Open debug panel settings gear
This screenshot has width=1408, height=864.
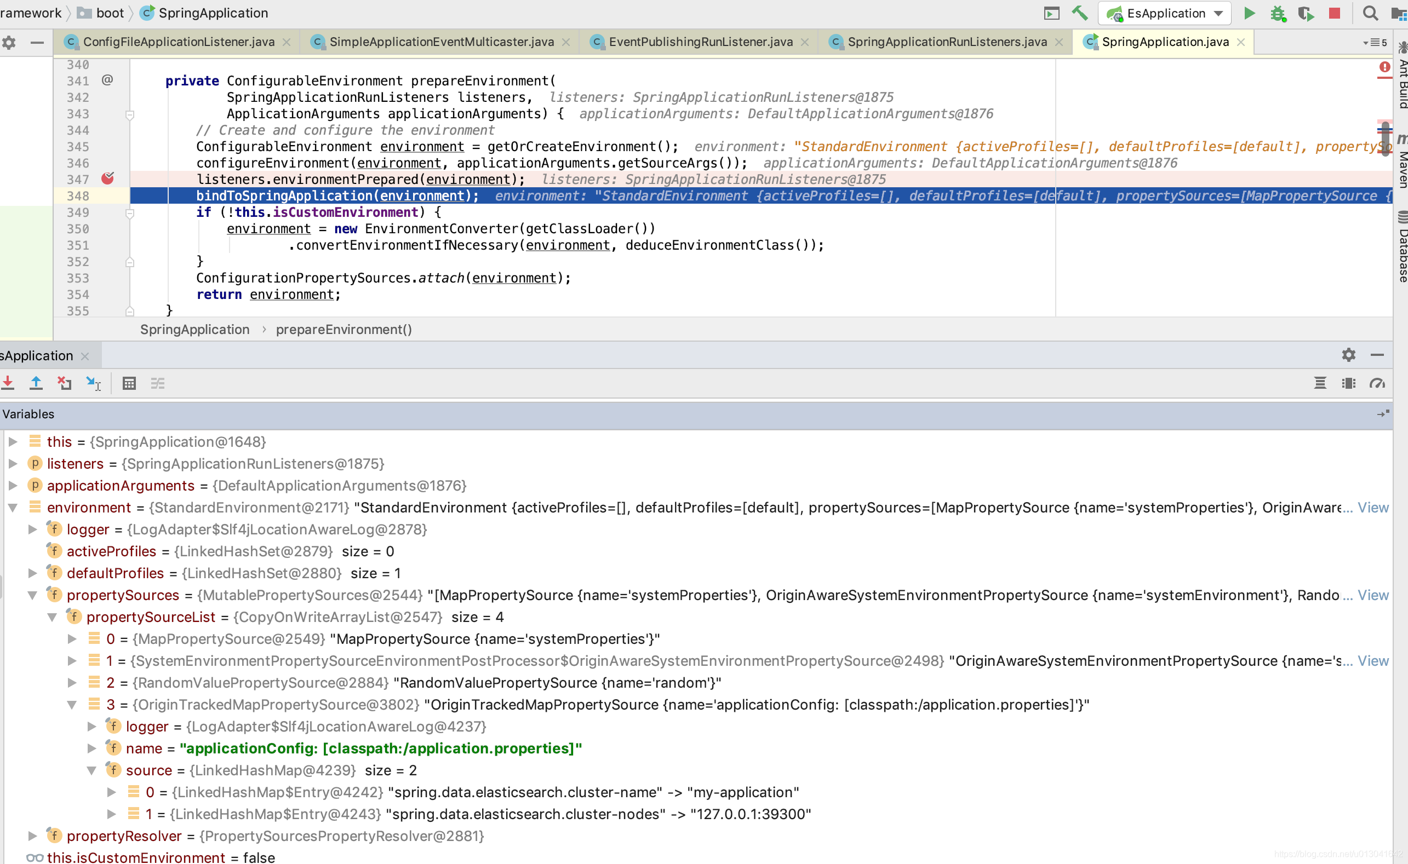1348,355
